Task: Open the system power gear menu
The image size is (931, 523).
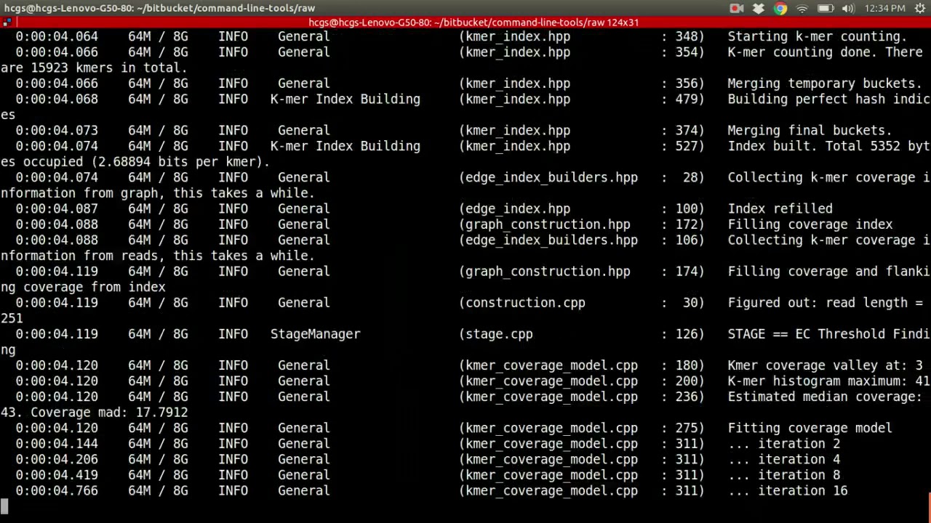Action: 920,8
